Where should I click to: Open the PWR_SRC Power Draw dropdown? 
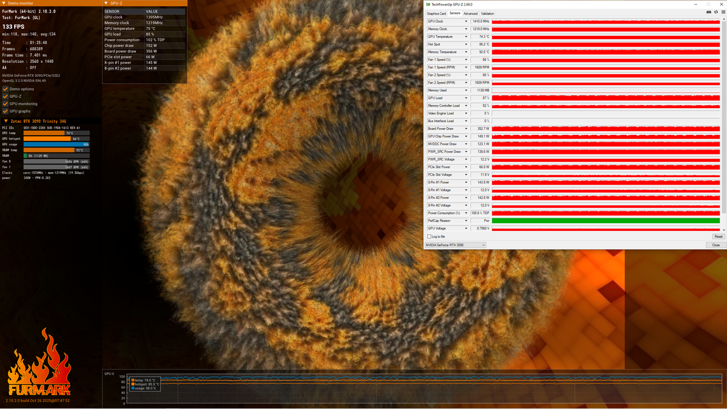point(466,152)
